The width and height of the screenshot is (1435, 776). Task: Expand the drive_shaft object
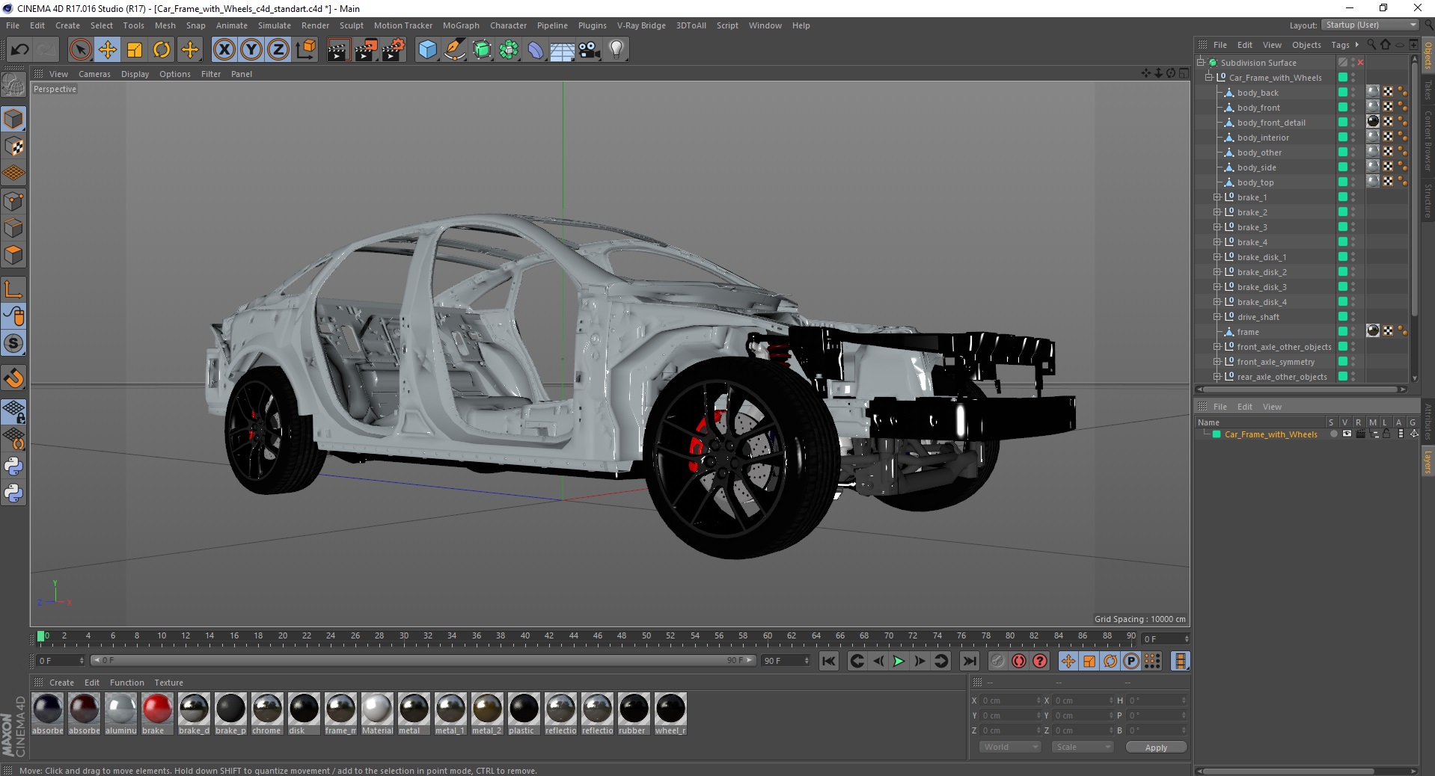click(1217, 317)
